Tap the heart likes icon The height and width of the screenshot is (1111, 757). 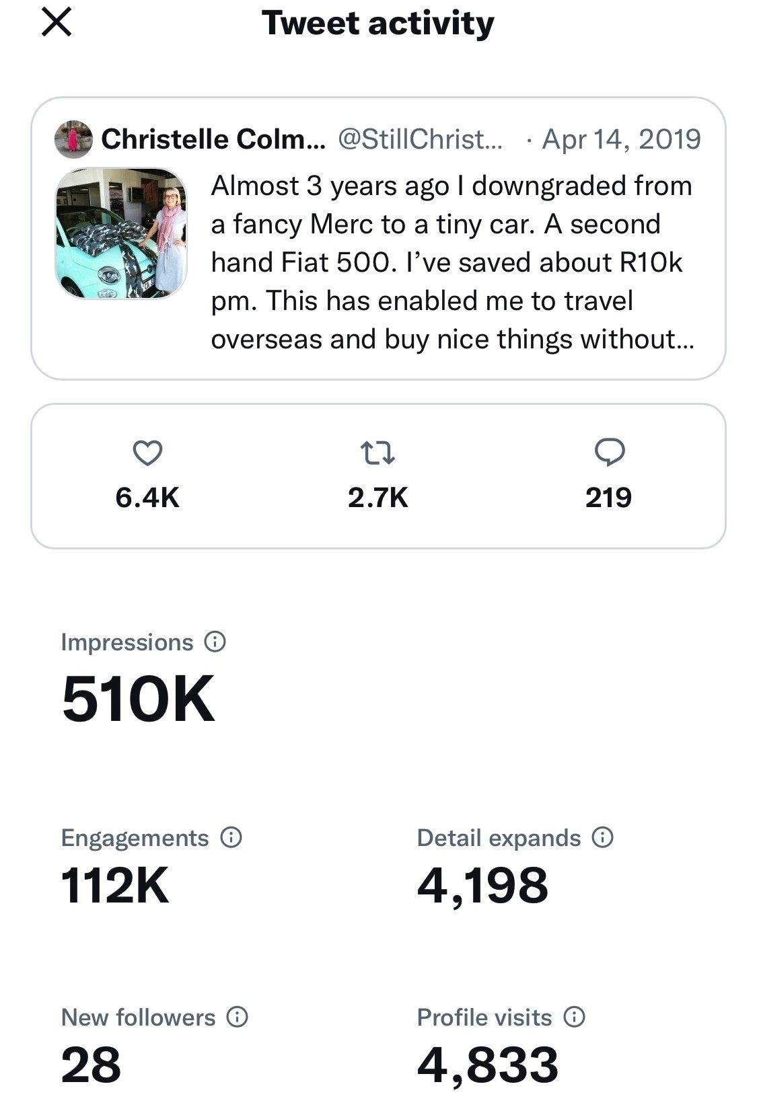click(147, 453)
